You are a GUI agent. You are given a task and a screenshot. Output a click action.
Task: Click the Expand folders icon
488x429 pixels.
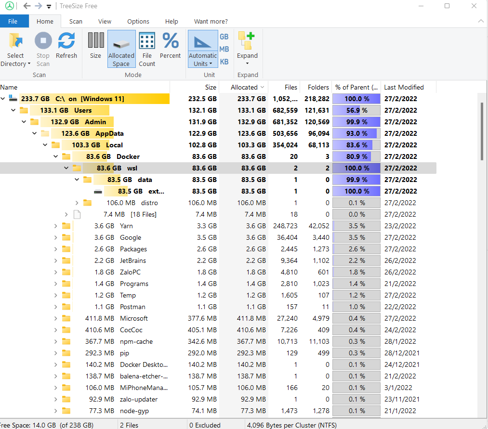point(247,41)
